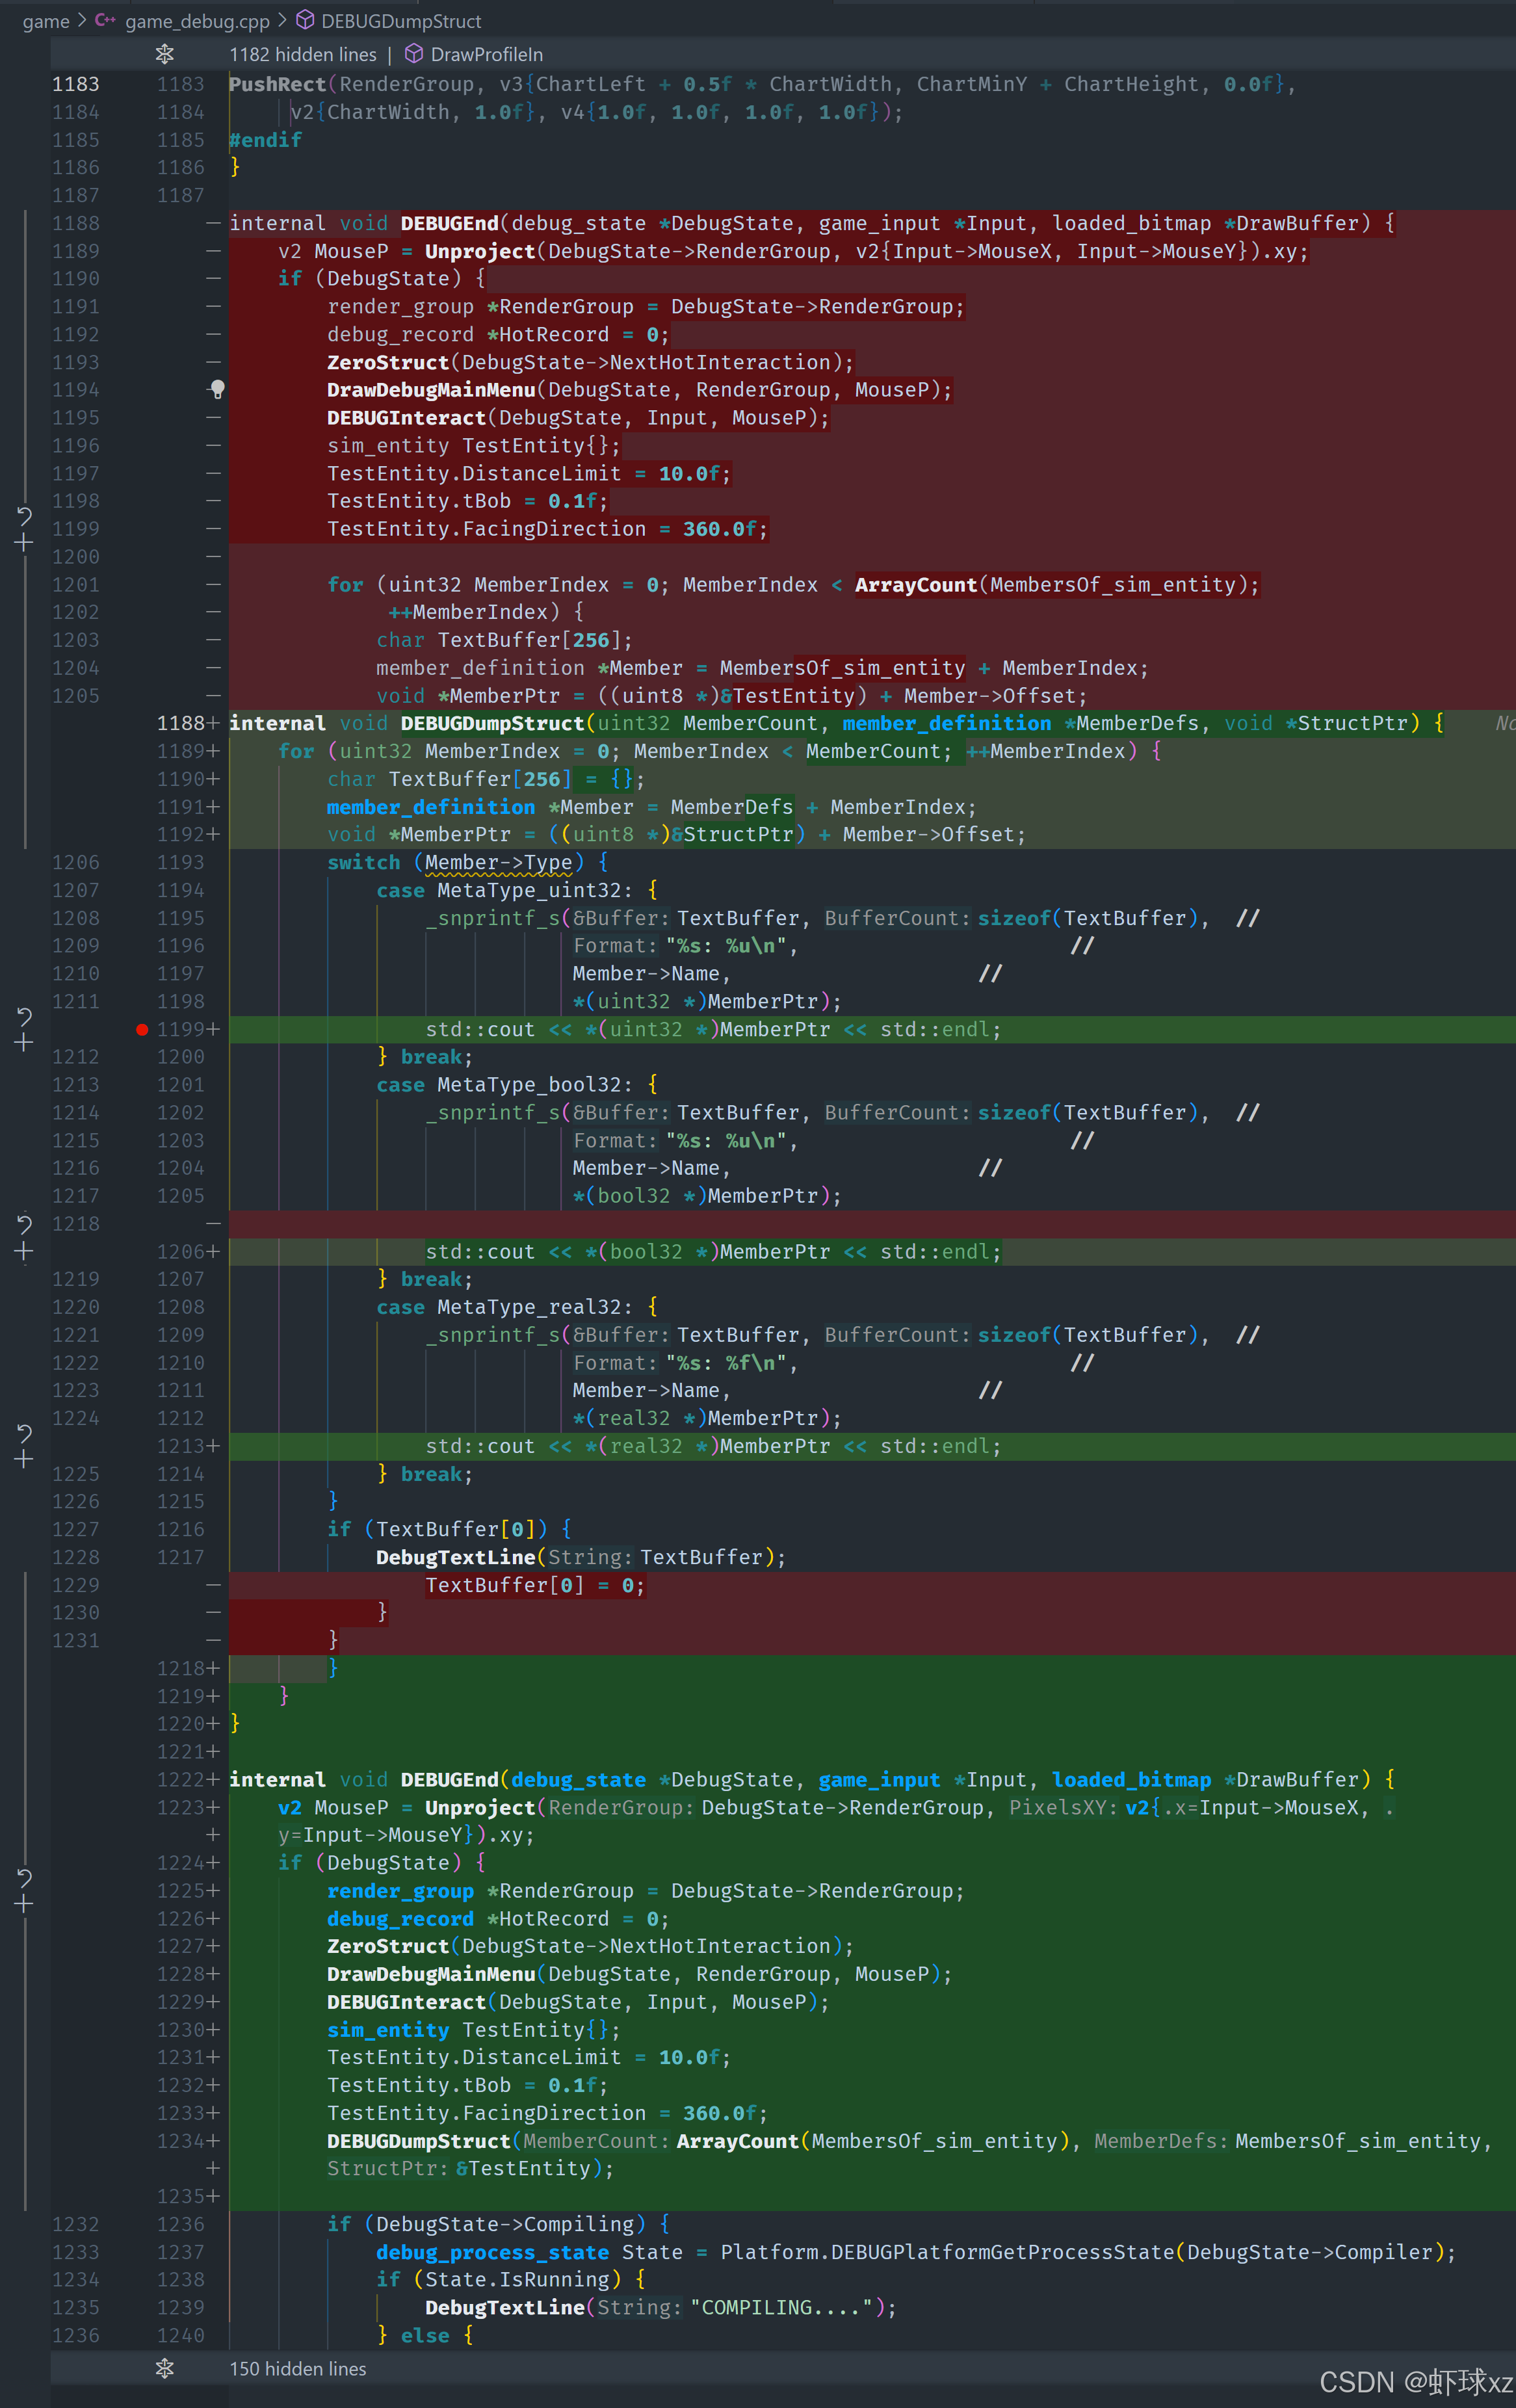
Task: Revert the uint32 std::cout added line
Action: pyautogui.click(x=24, y=1016)
